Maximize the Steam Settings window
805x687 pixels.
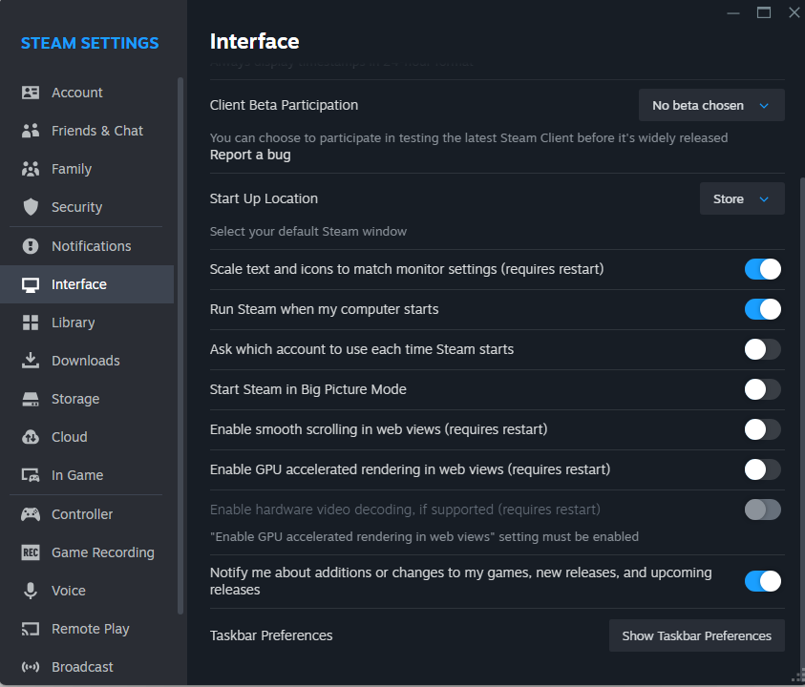point(764,12)
